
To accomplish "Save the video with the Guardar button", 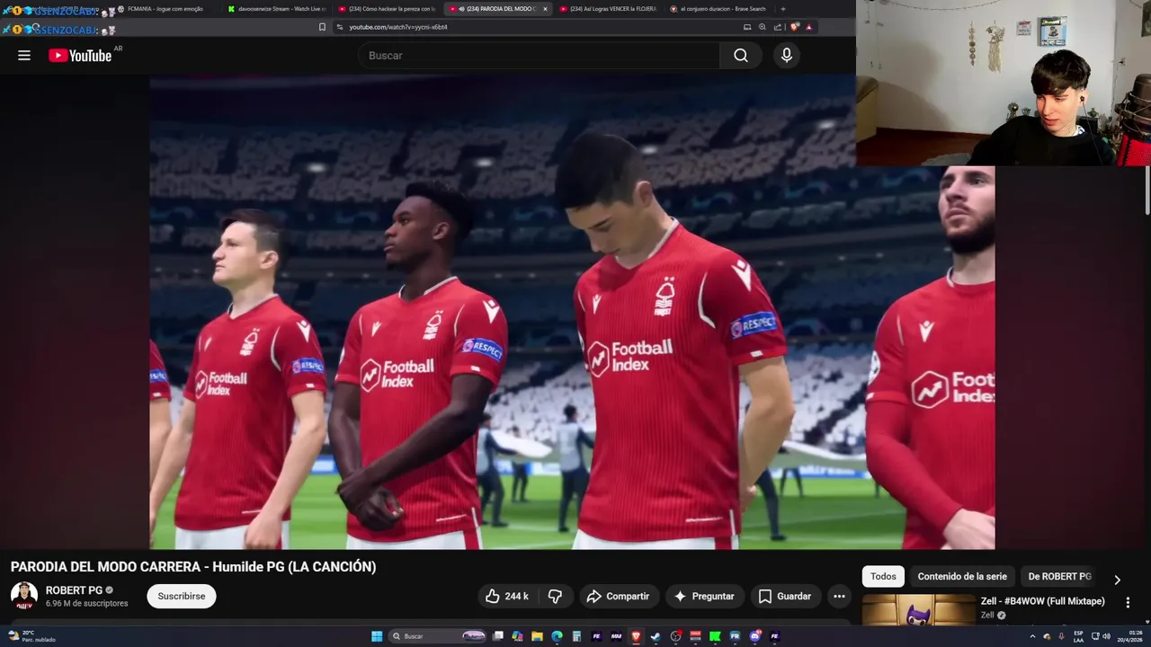I will pyautogui.click(x=784, y=596).
